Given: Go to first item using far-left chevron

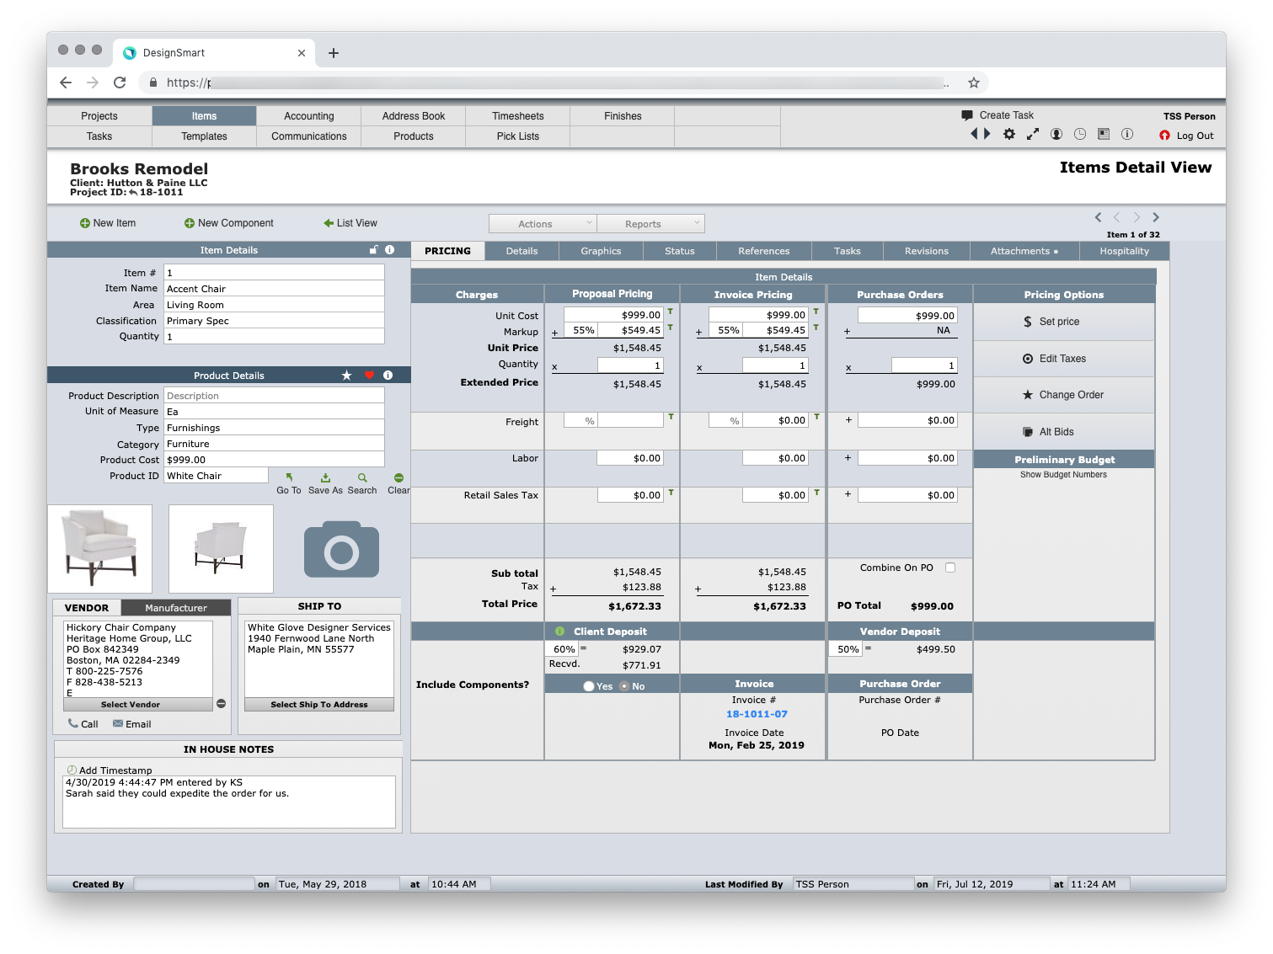Looking at the screenshot, I should click(1098, 217).
